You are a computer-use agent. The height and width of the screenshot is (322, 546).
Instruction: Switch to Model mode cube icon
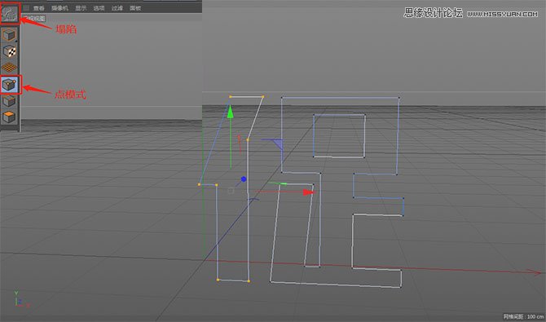[x=10, y=35]
